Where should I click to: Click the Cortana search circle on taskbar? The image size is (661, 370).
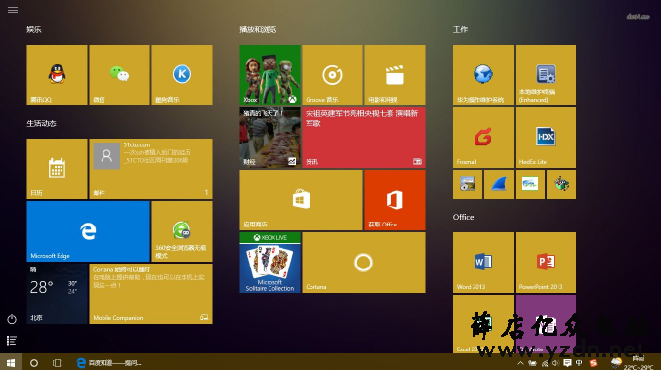point(34,363)
